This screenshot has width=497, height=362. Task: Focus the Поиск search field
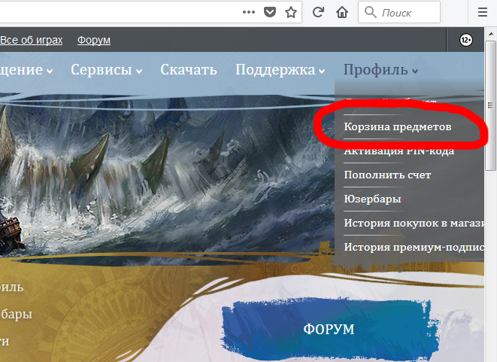[x=399, y=12]
